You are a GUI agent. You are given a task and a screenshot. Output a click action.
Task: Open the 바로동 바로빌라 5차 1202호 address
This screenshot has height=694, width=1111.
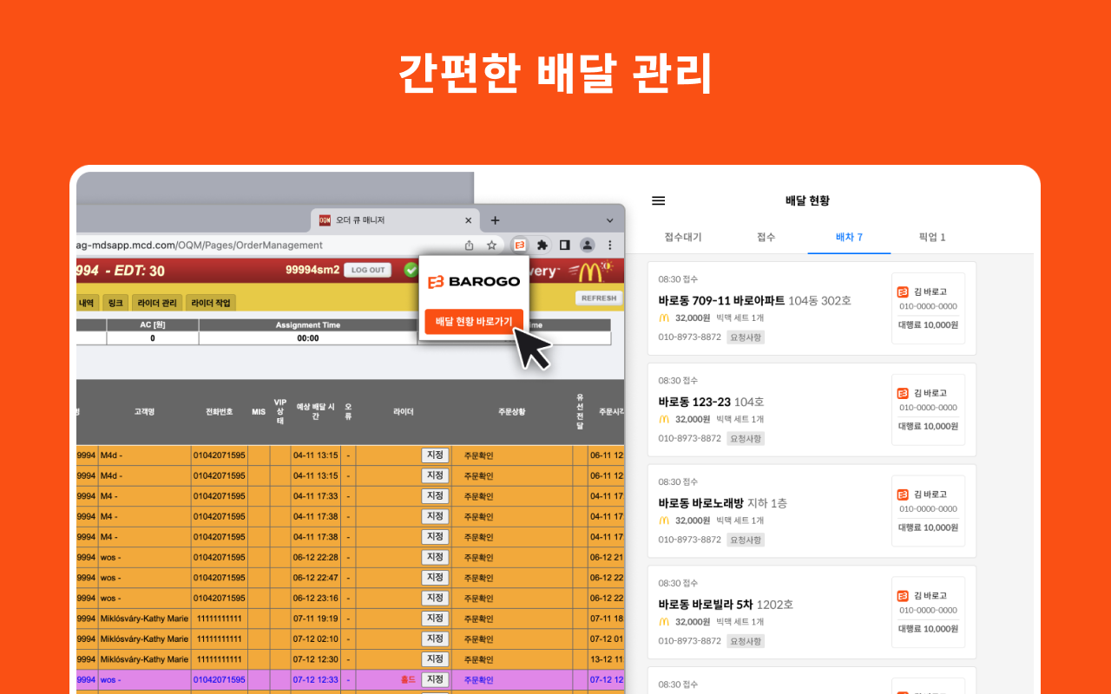point(726,605)
